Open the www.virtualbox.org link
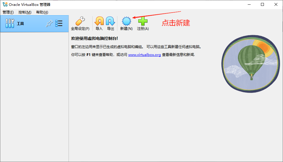Viewport: 283px width, 162px height. coord(144,55)
